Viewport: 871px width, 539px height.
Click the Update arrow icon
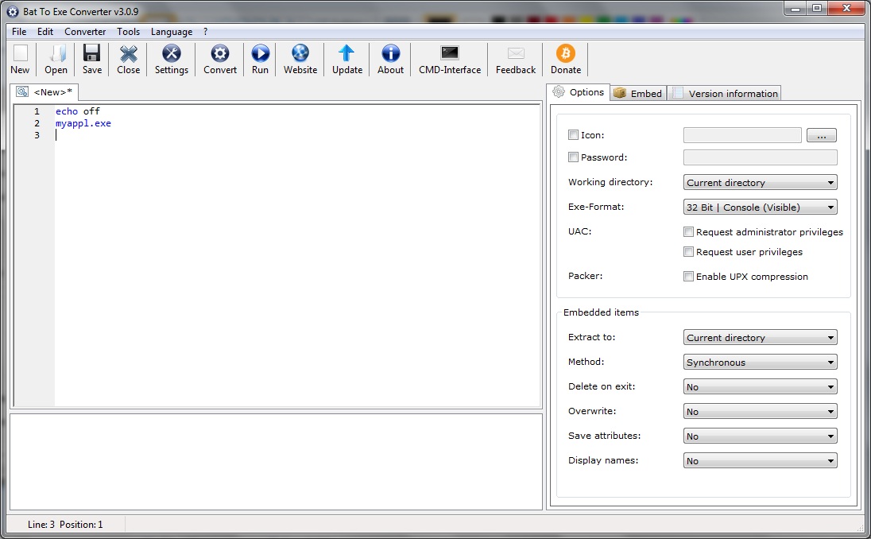(x=346, y=54)
